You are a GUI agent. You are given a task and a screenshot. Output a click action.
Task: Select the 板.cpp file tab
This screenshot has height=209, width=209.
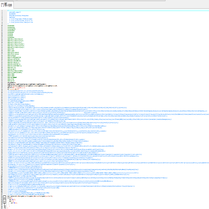pos(9,5)
